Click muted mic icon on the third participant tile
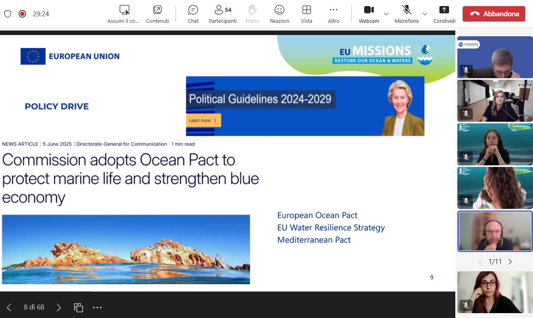The height and width of the screenshot is (318, 533). tap(466, 157)
